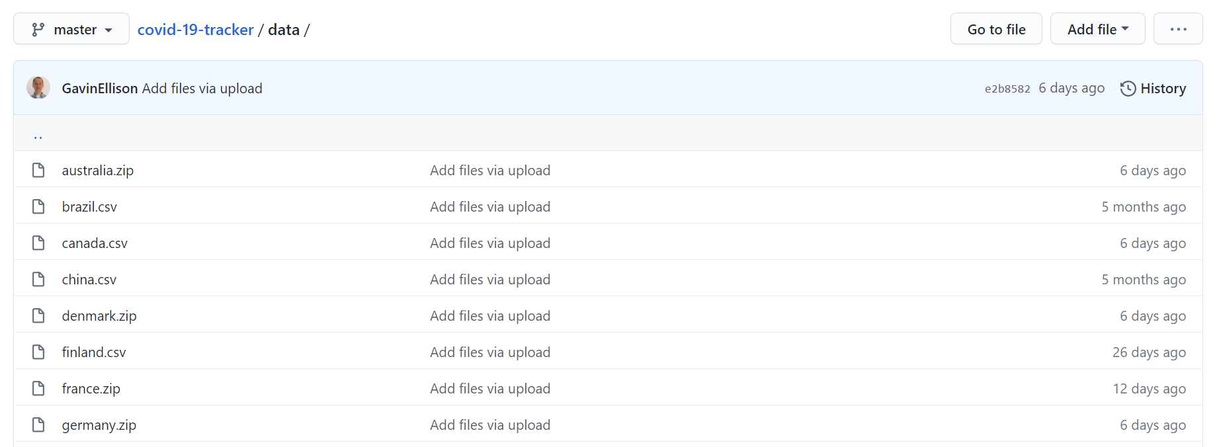Open commit e2b8582
Screen dimensions: 1217x447
tap(1007, 88)
